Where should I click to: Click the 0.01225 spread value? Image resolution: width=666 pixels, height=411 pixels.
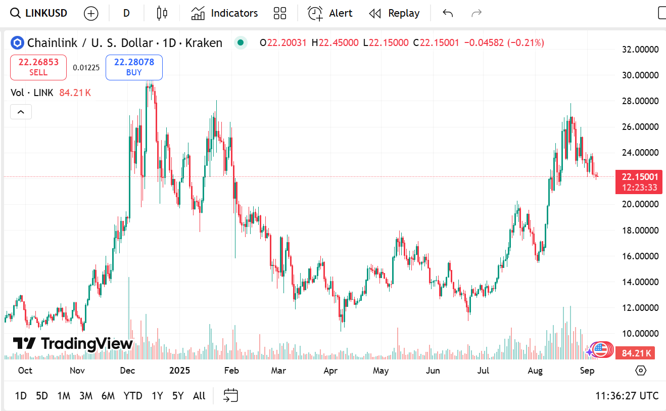86,68
